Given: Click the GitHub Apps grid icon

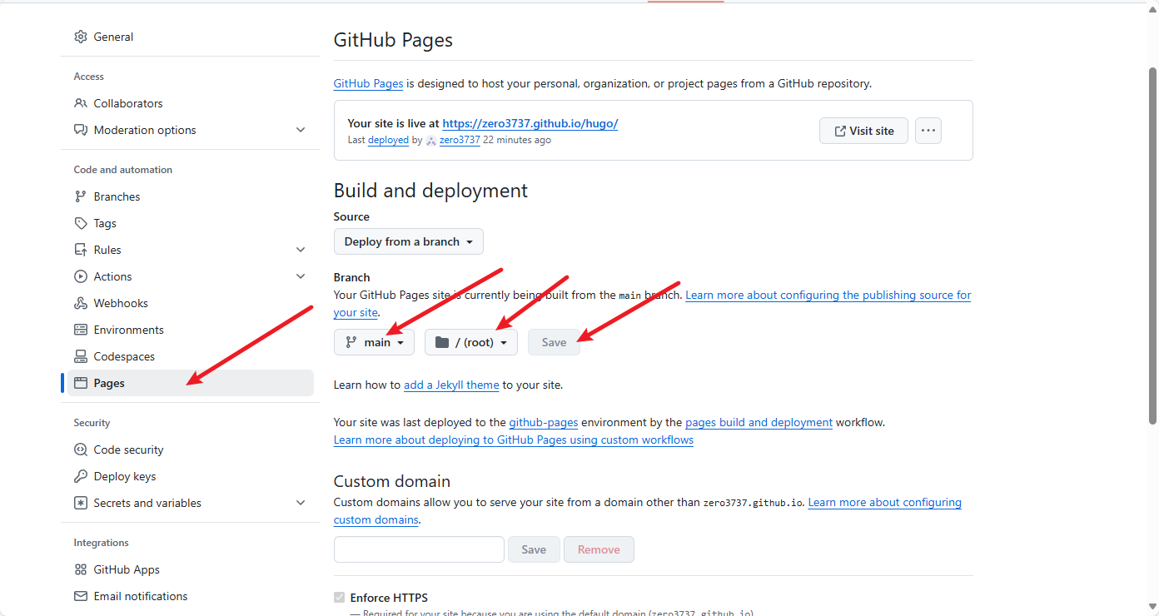Looking at the screenshot, I should coord(81,569).
